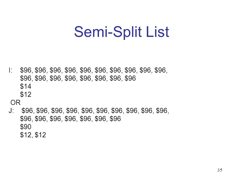Click slide page number 35

(220, 170)
